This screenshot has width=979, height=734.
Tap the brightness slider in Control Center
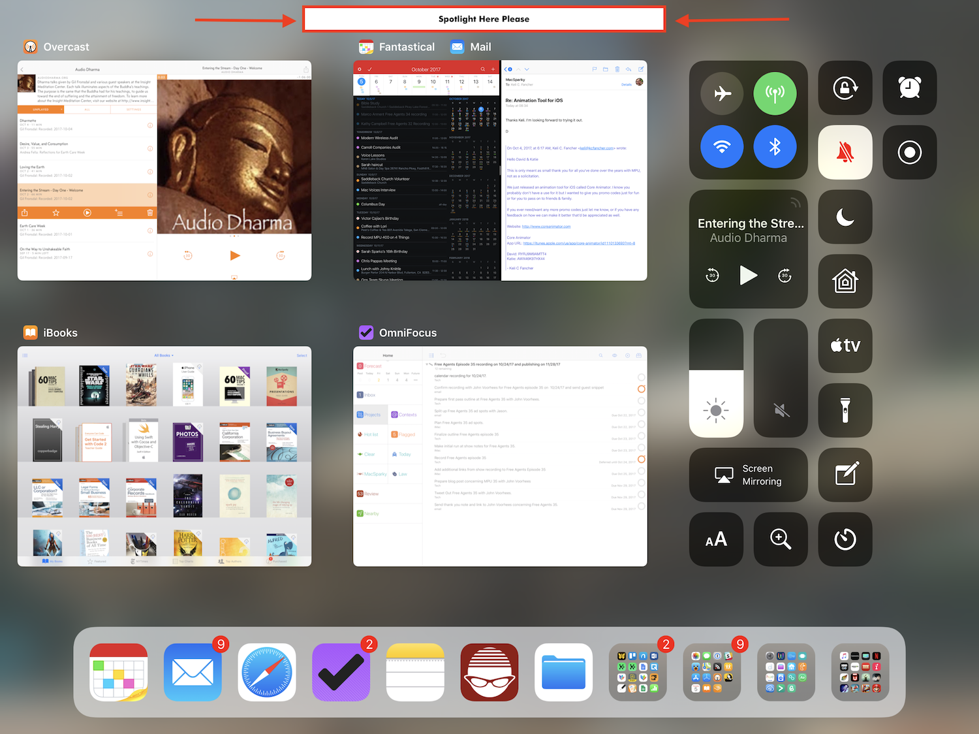716,378
